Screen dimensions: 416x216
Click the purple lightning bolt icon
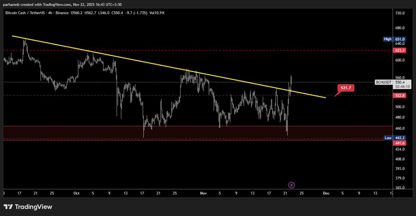(292, 185)
